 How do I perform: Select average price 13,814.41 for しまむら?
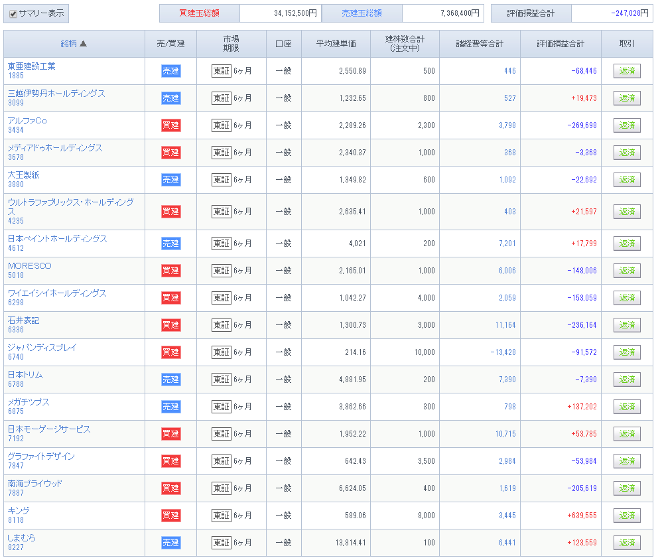350,543
